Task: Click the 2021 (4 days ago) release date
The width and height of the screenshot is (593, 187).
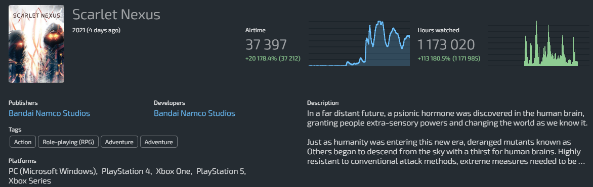Action: click(97, 30)
